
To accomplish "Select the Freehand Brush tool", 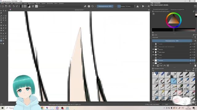I will (1, 16).
